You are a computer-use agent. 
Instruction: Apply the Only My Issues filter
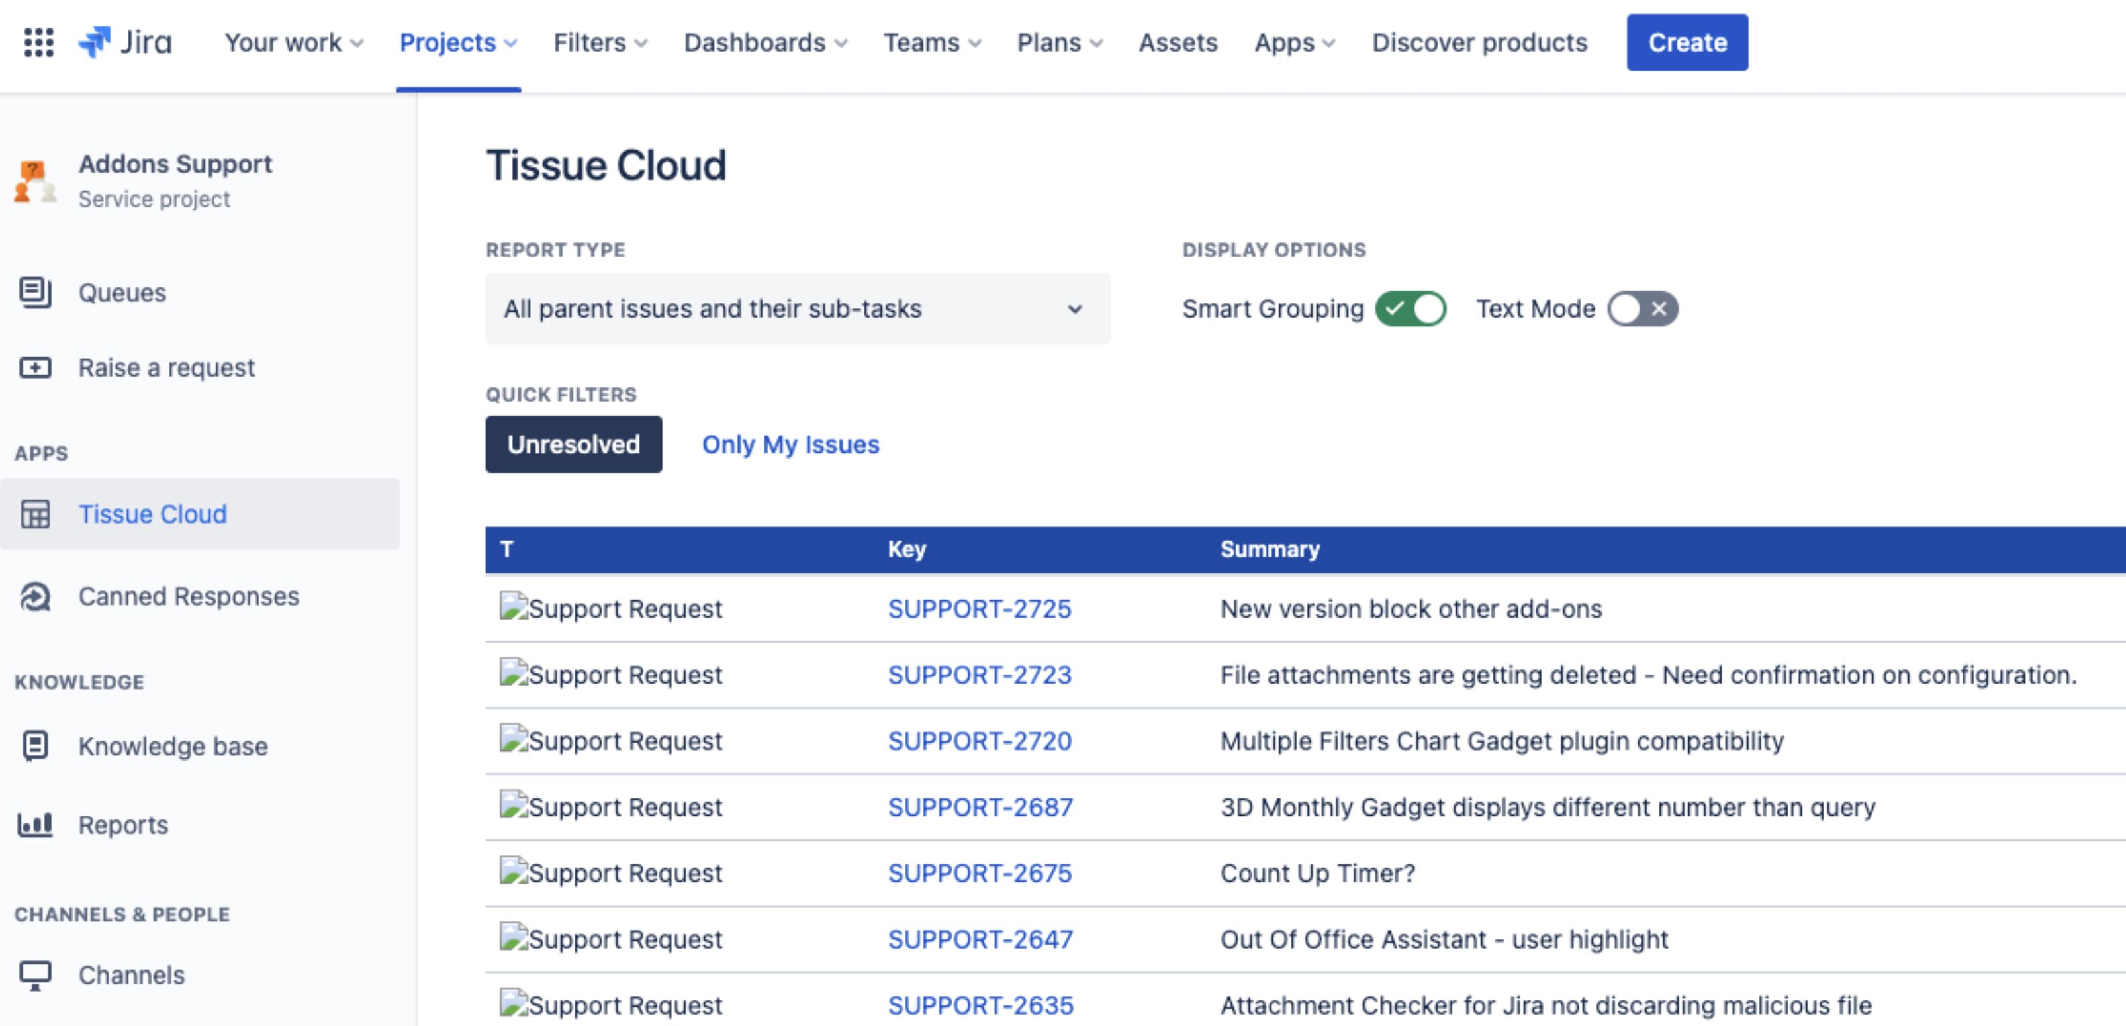click(790, 444)
